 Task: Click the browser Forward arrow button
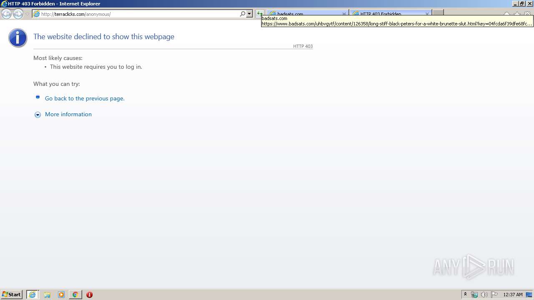tap(18, 14)
